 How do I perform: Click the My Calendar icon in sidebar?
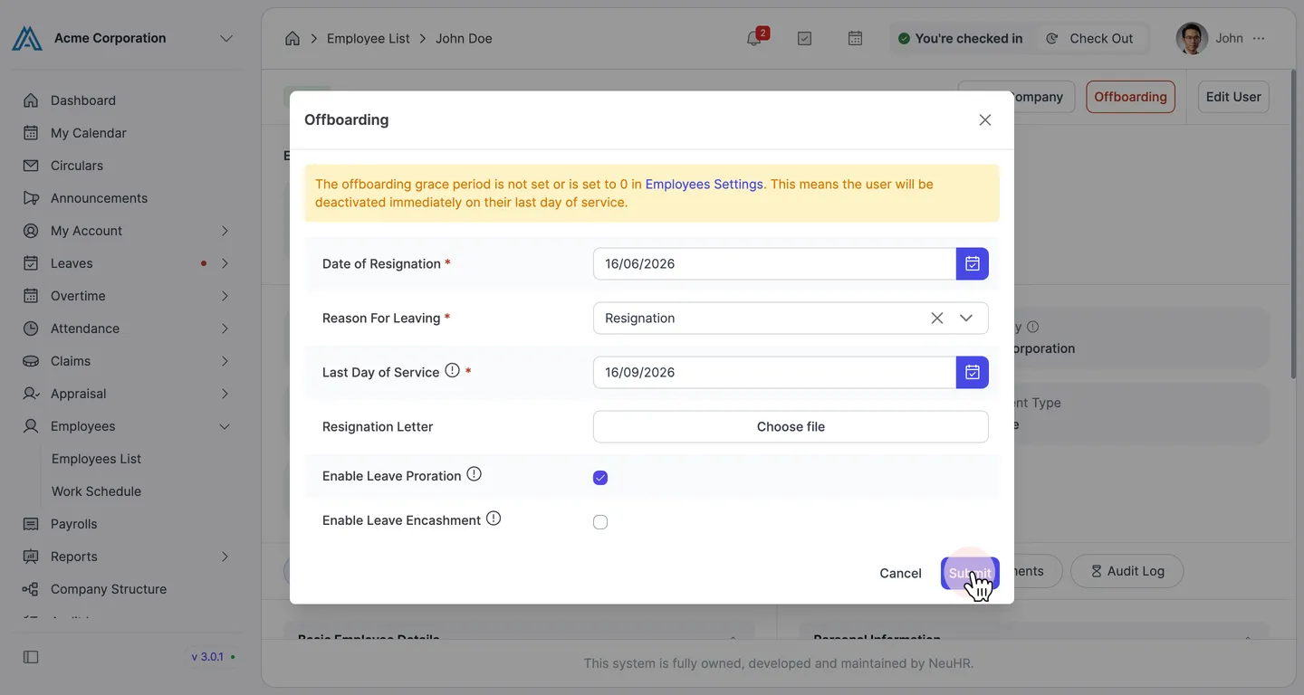point(31,133)
